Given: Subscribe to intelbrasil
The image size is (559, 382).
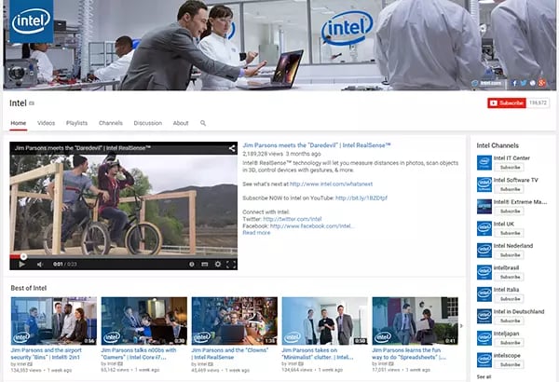Looking at the screenshot, I should point(509,277).
